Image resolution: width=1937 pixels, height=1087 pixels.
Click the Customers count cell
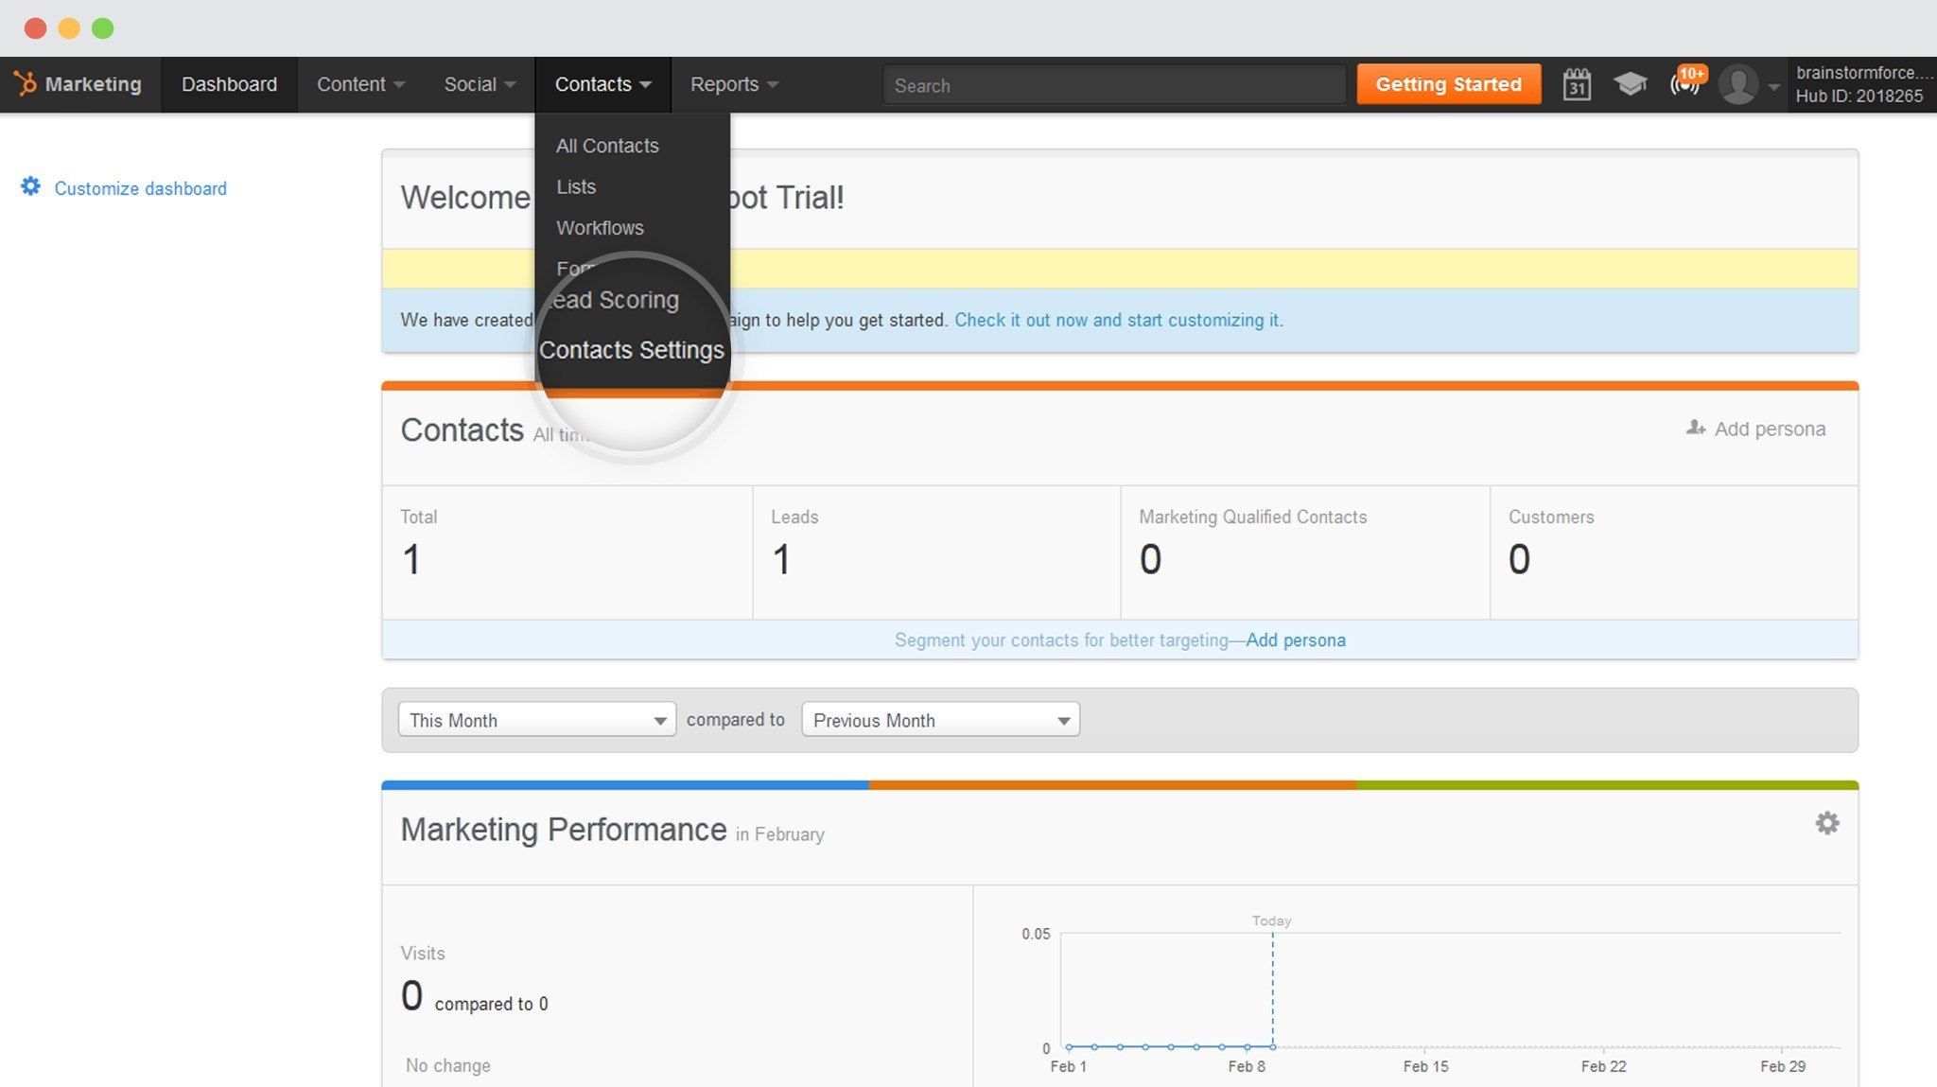[x=1674, y=552]
